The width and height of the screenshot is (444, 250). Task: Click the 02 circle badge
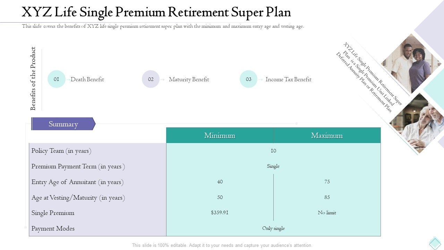[x=151, y=79]
